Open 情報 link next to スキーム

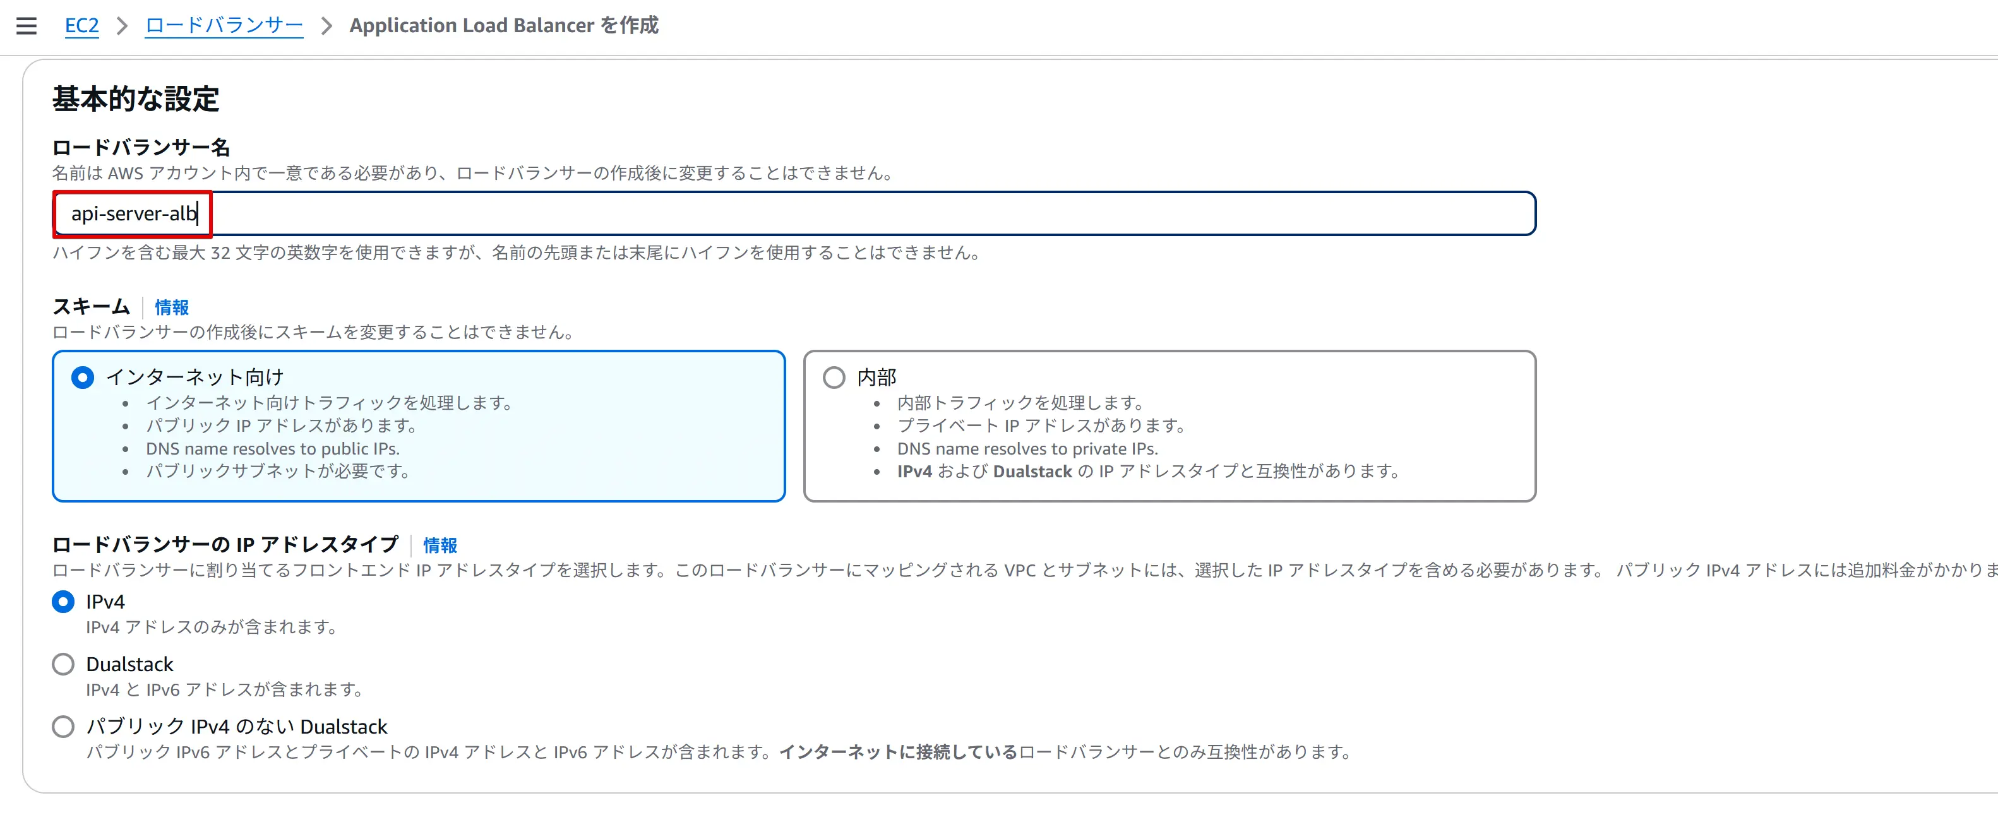click(171, 307)
